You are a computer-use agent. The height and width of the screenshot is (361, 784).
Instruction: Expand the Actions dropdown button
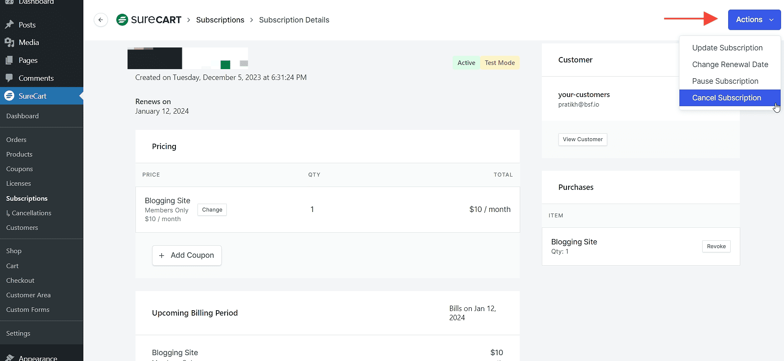click(754, 20)
